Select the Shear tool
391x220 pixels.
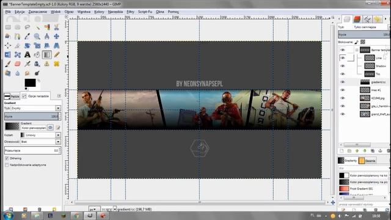(x=47, y=45)
